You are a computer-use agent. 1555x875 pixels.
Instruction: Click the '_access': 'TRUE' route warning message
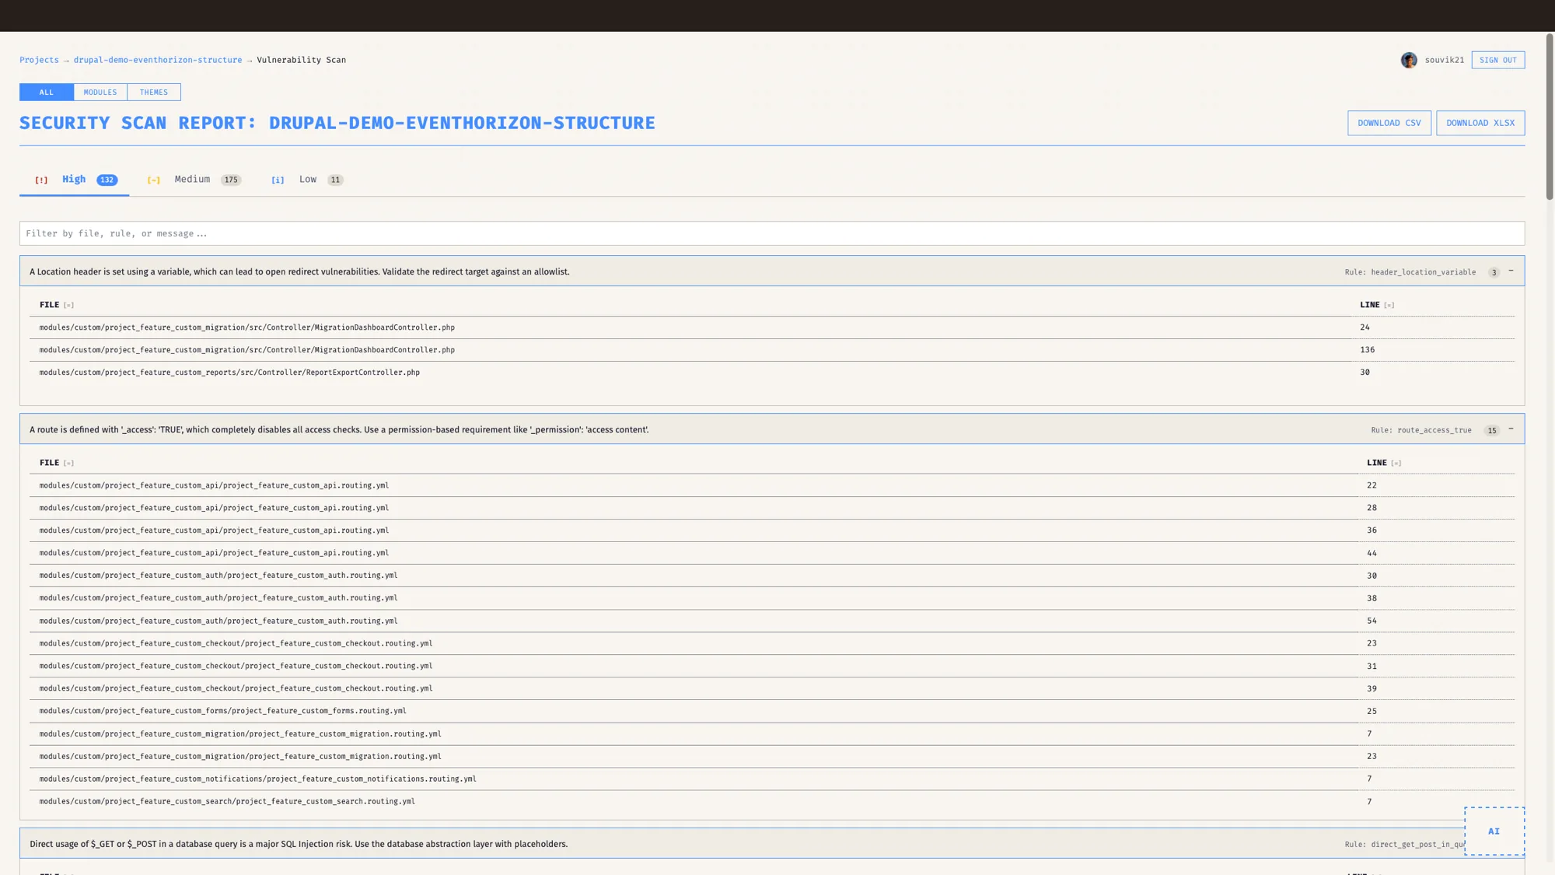(x=339, y=430)
